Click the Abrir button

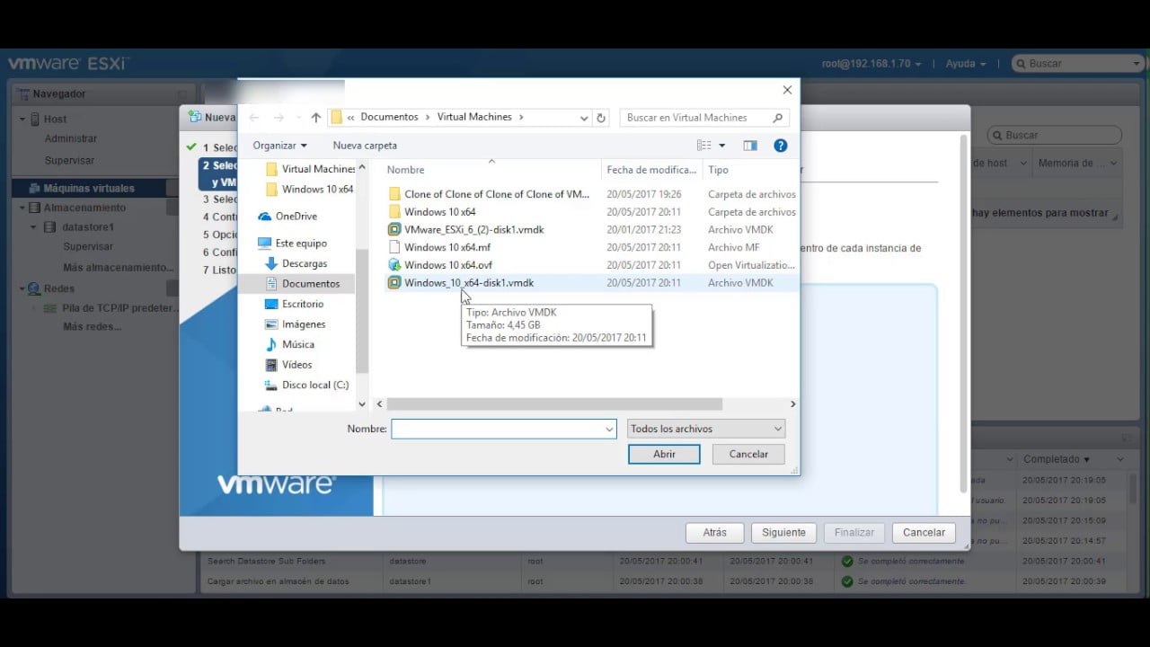(664, 455)
